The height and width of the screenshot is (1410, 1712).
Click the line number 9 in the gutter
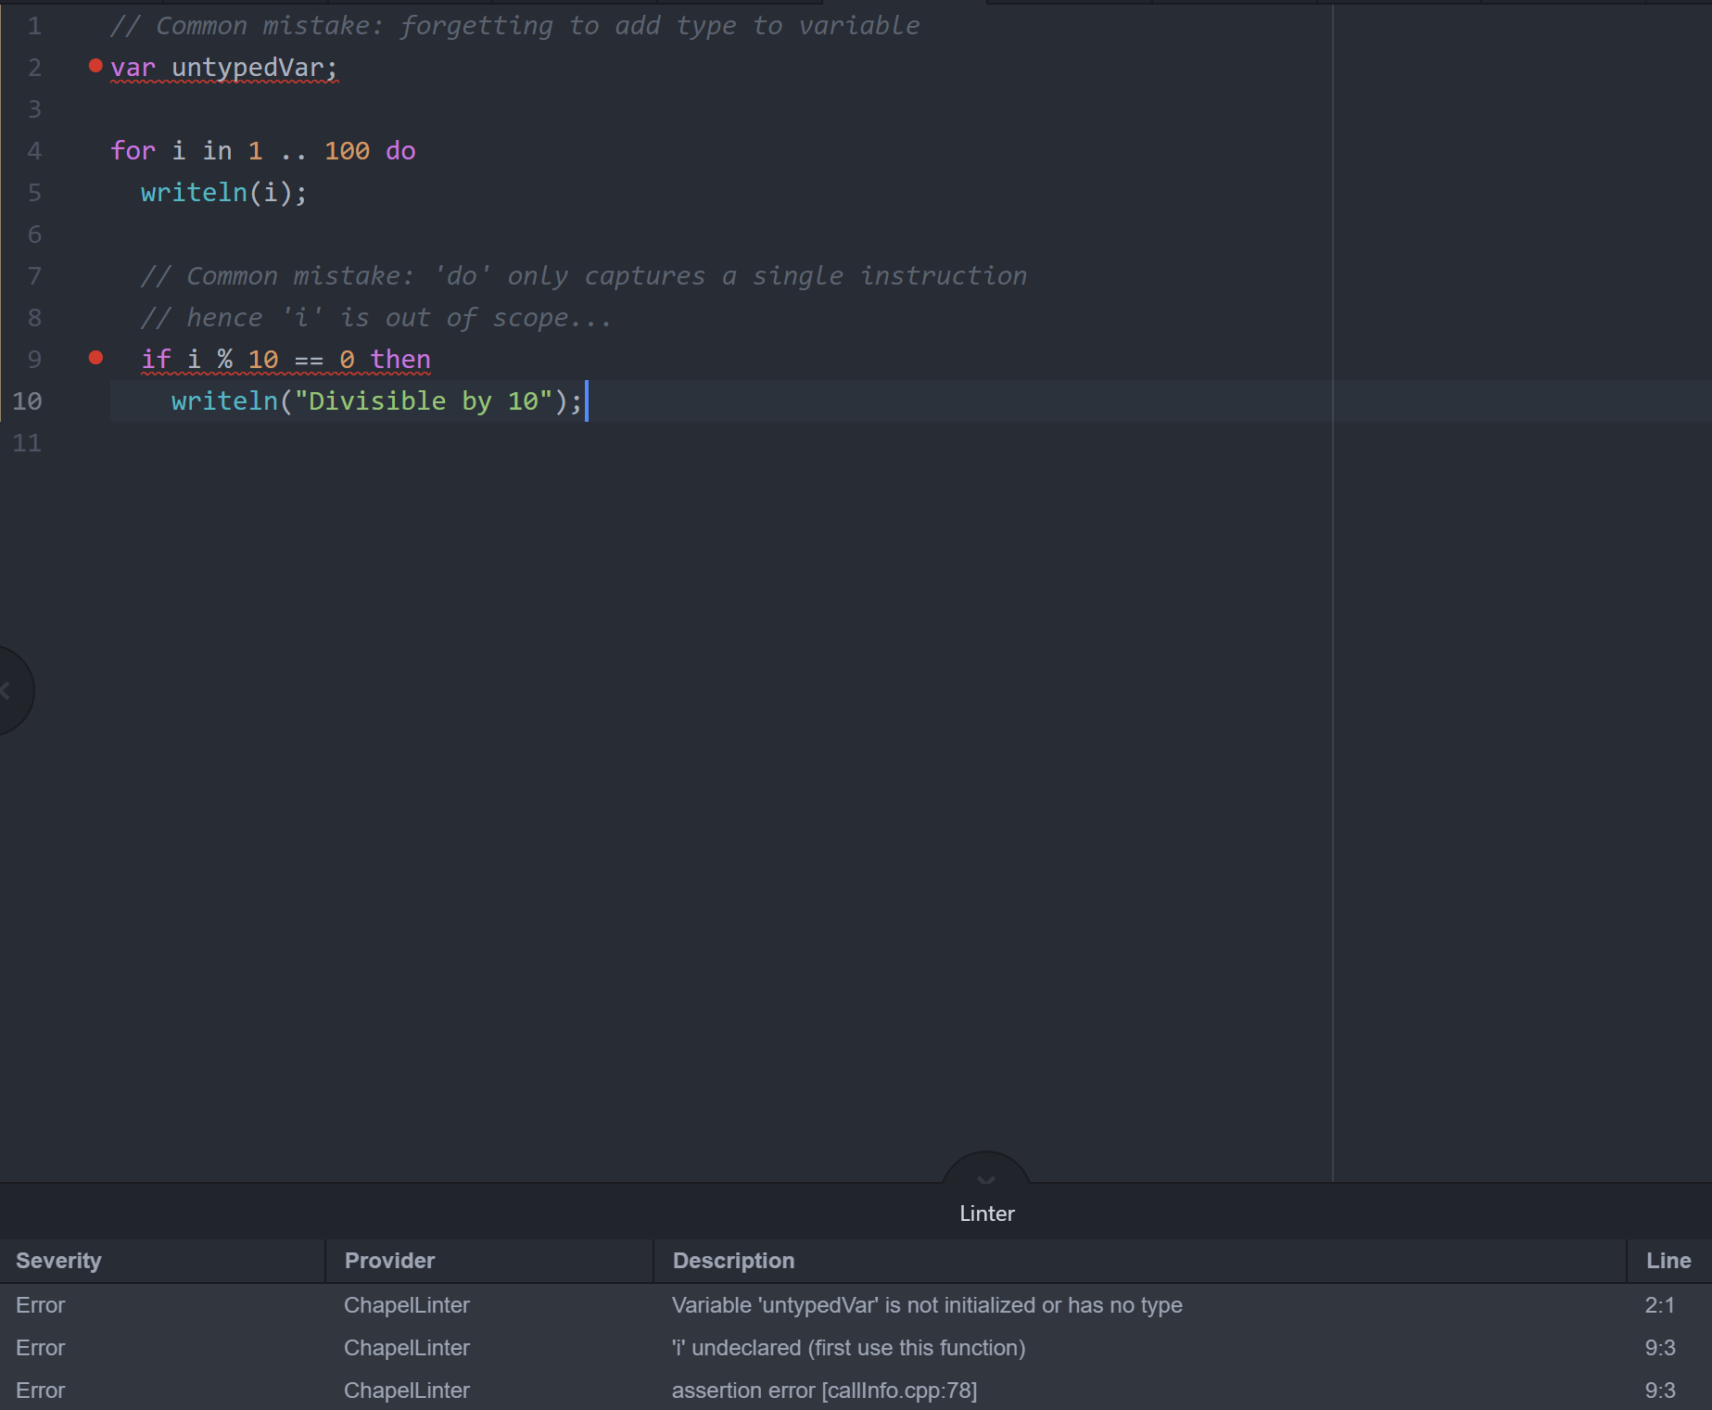[x=34, y=360]
